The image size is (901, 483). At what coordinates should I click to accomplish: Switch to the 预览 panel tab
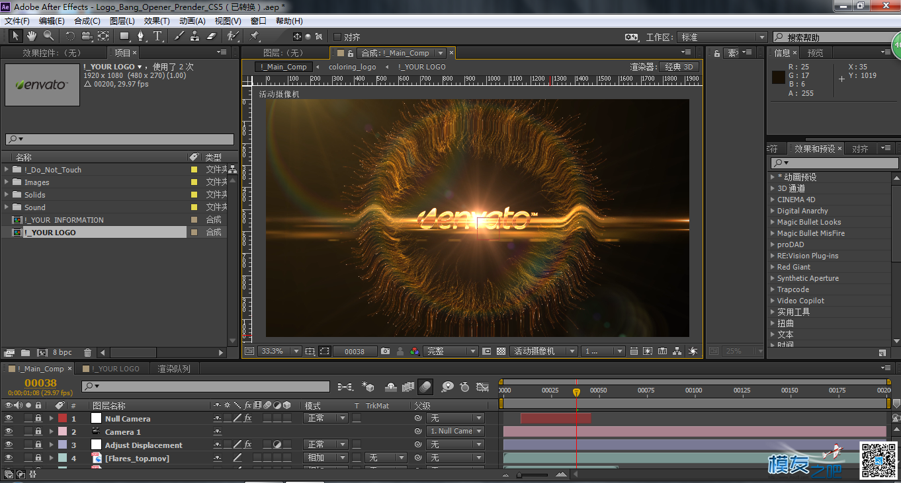pyautogui.click(x=816, y=53)
